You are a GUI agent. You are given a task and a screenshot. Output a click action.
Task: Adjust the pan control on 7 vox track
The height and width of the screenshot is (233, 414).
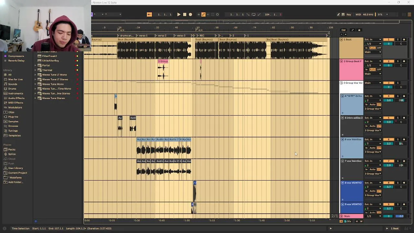(x=401, y=165)
